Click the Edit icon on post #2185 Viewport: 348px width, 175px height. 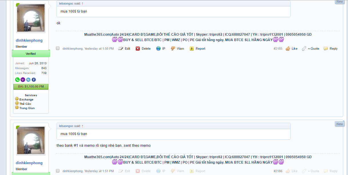point(121,49)
